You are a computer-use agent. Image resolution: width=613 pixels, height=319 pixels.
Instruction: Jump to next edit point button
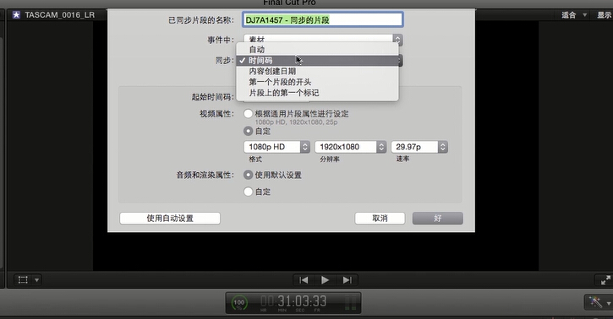347,280
